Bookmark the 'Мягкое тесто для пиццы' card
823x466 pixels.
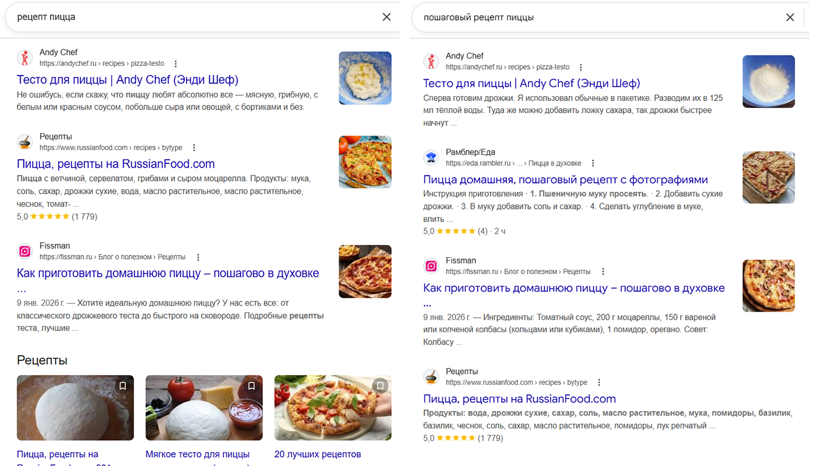[x=251, y=386]
